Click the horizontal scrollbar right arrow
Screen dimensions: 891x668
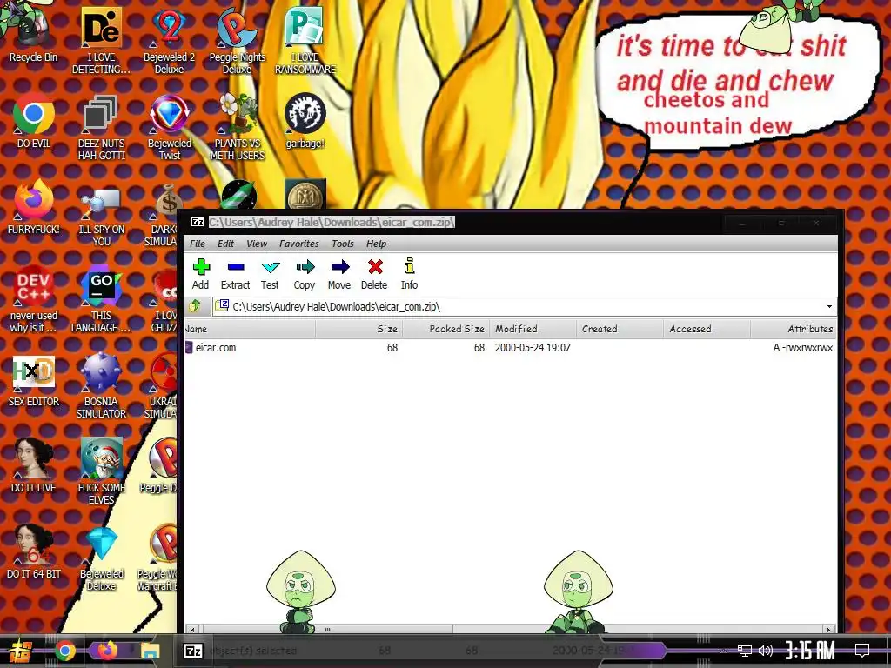click(829, 630)
